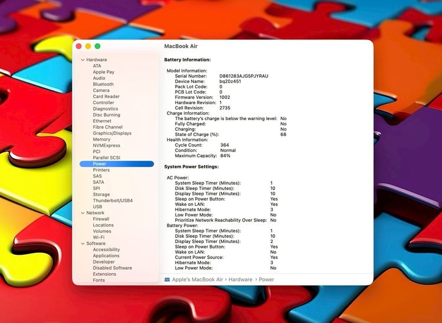Zoom window with green button
The width and height of the screenshot is (442, 323).
pyautogui.click(x=97, y=46)
